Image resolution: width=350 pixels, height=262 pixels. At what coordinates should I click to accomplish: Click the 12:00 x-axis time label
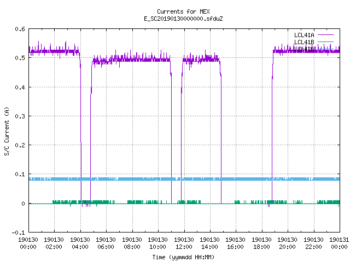pos(184,247)
